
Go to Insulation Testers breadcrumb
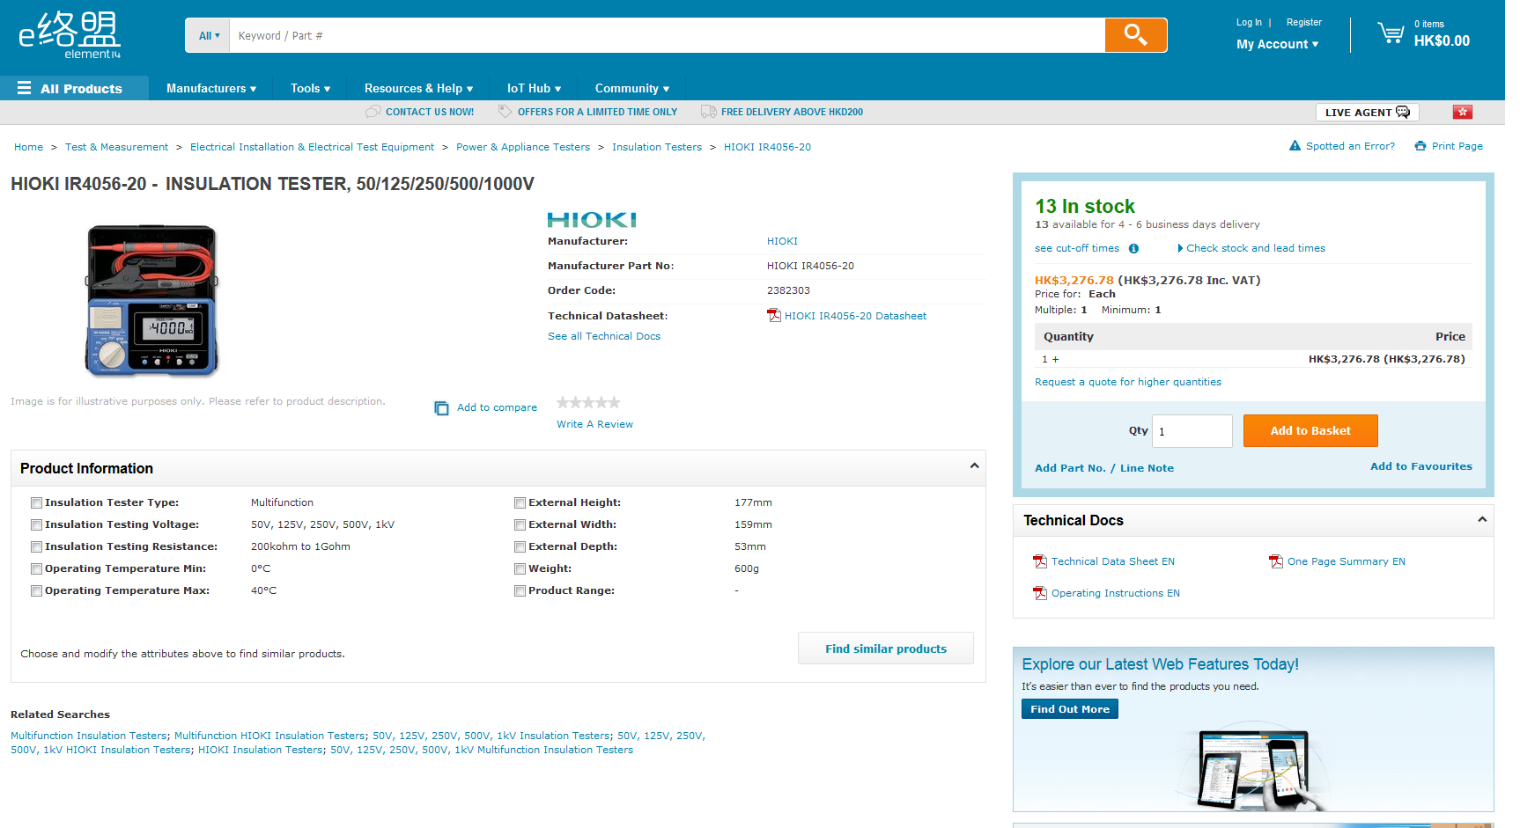(657, 147)
